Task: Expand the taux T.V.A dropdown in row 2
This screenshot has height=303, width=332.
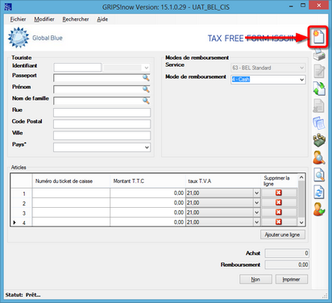Action: click(x=257, y=202)
